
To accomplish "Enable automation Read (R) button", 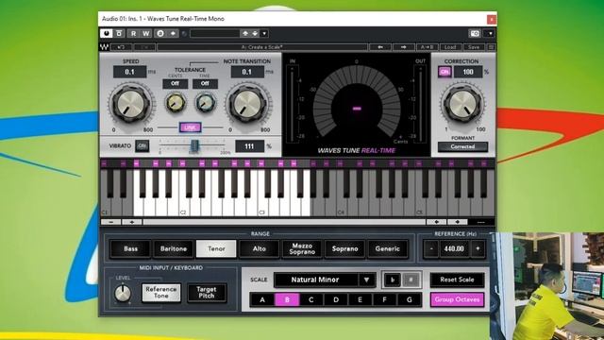I will click(x=133, y=34).
